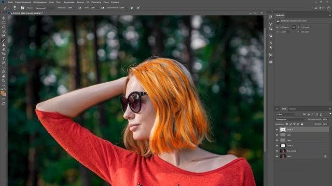
Task: Hide the Фон копия layer
Action: point(277,151)
